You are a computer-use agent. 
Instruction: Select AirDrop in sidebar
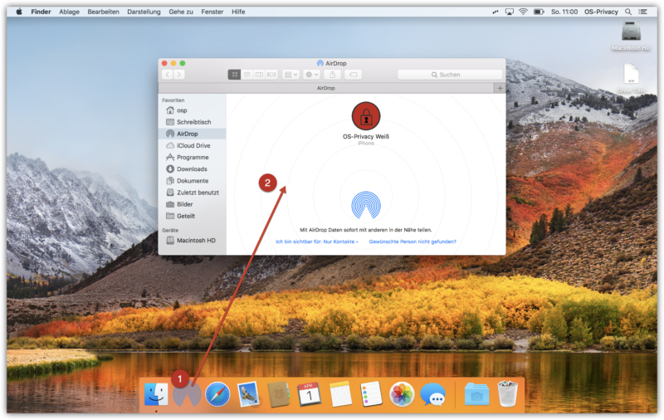coord(193,134)
